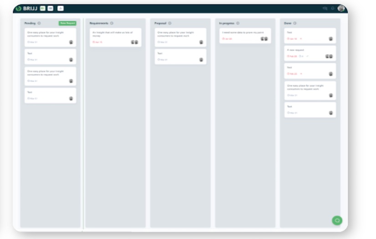
Task: Open 'One easy place' card in Proposal column
Action: (x=180, y=37)
